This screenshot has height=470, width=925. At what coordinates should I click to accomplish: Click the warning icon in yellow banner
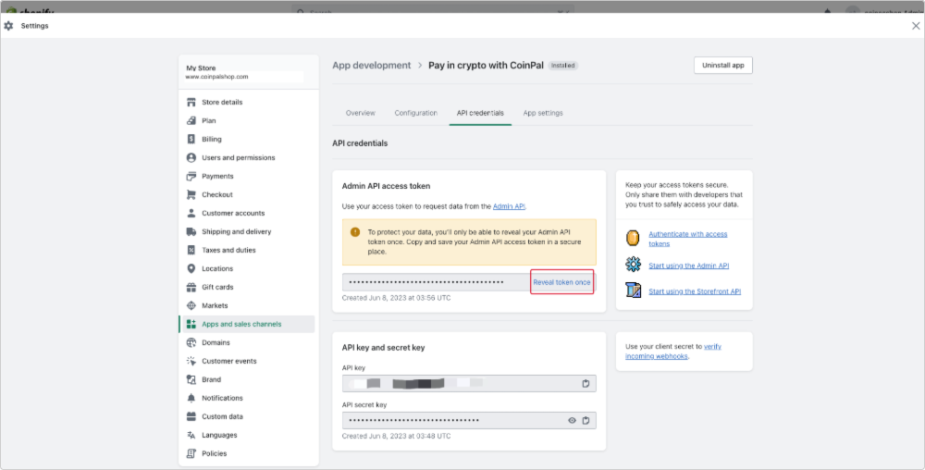[x=355, y=232]
